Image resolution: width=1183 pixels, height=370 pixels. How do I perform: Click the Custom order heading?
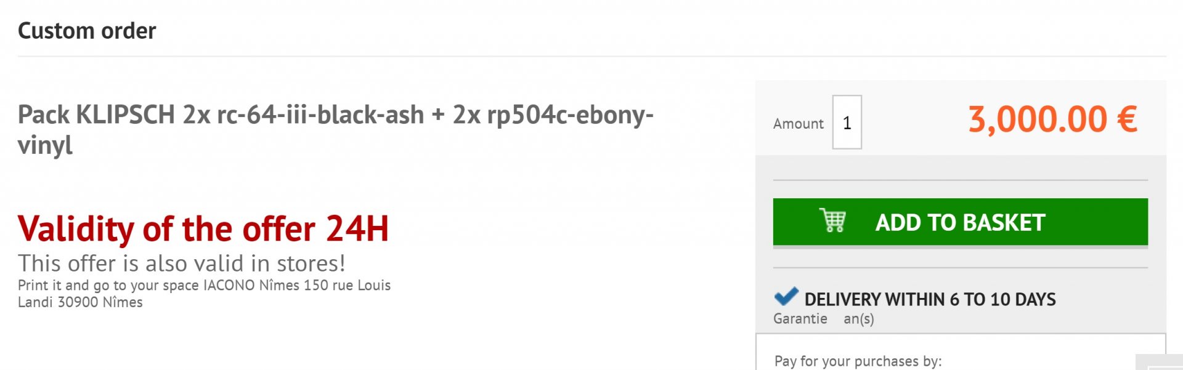tap(87, 31)
